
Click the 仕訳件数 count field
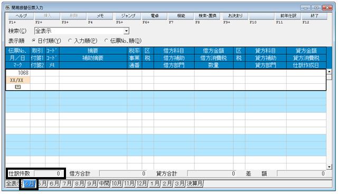pyautogui.click(x=48, y=173)
